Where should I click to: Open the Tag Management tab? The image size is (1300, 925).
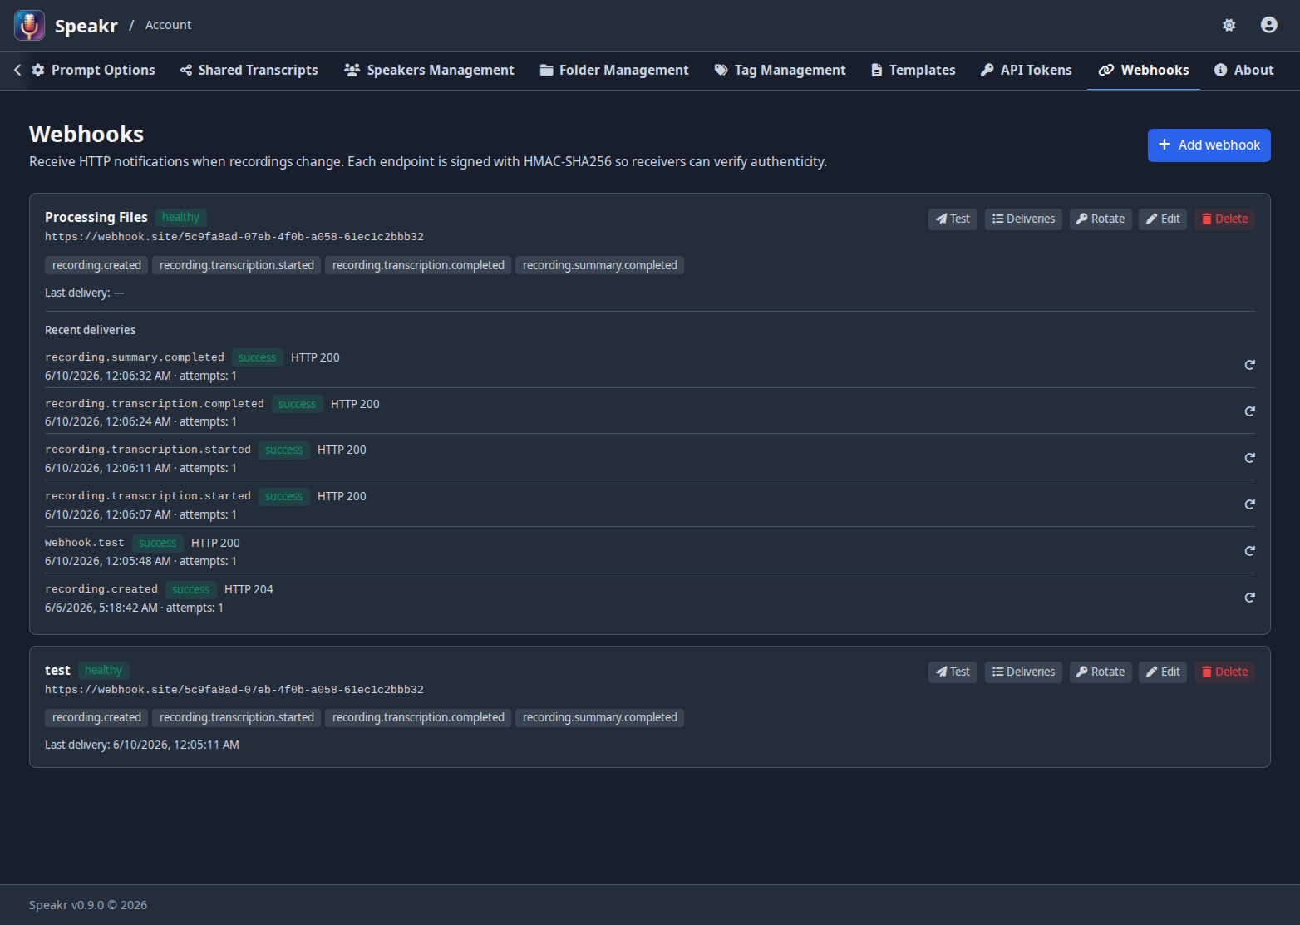(780, 70)
